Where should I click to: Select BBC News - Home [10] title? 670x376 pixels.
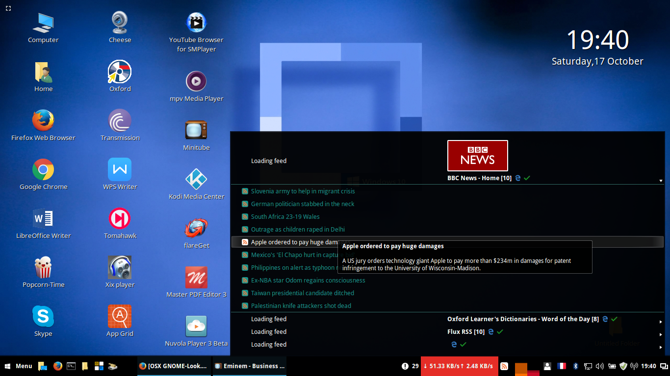pos(479,178)
